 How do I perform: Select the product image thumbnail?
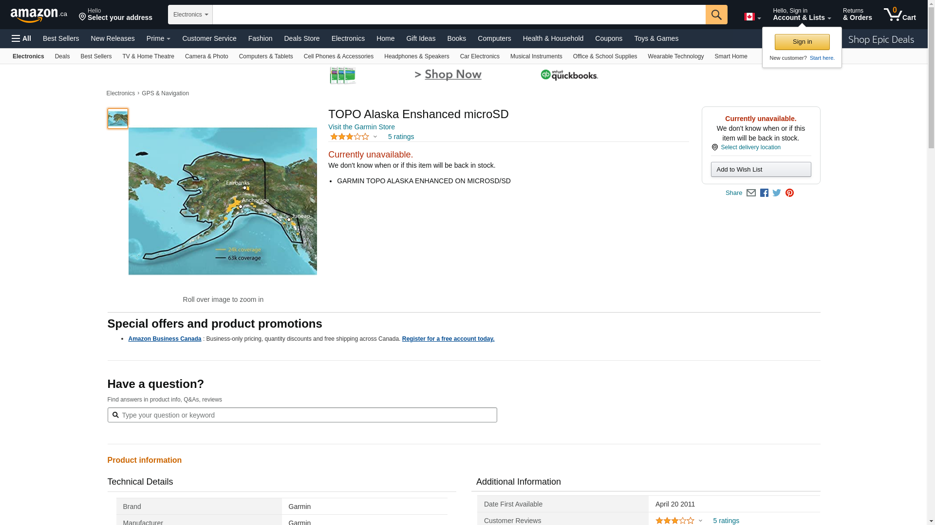[118, 119]
